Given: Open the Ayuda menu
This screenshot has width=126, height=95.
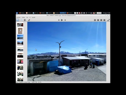Looking at the screenshot, I should 34,17.
